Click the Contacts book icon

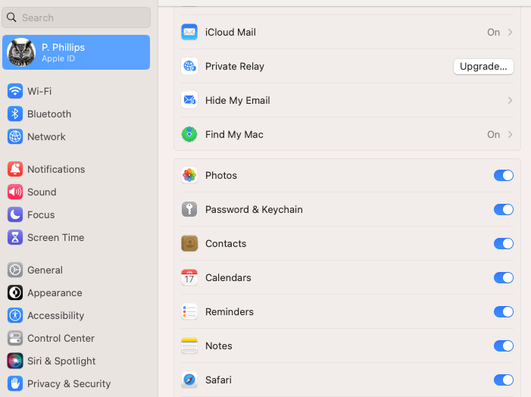pyautogui.click(x=189, y=243)
